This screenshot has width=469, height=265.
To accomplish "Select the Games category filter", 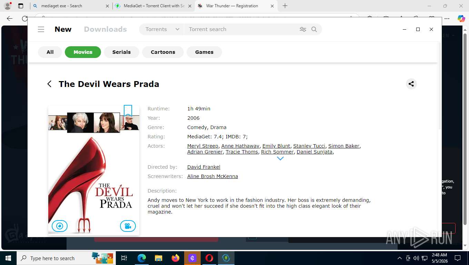I will 204,52.
